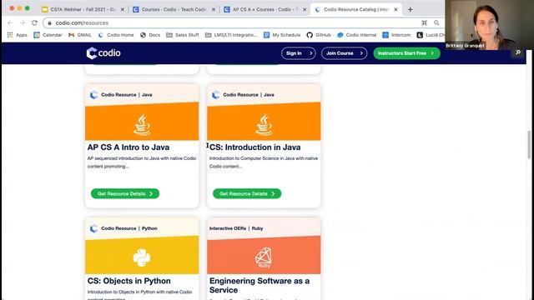Open the Codio Home bookmark
534x300 pixels.
point(116,35)
